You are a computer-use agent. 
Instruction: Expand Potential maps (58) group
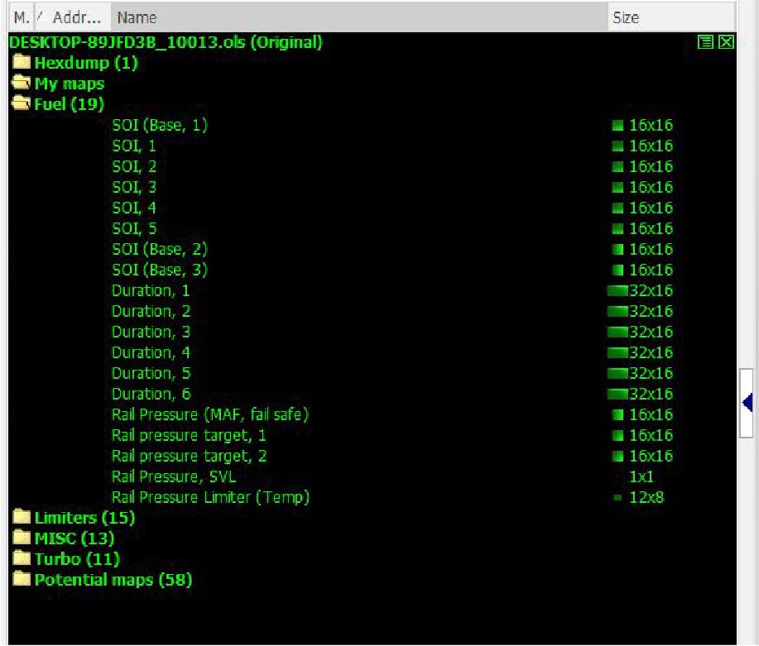[113, 580]
